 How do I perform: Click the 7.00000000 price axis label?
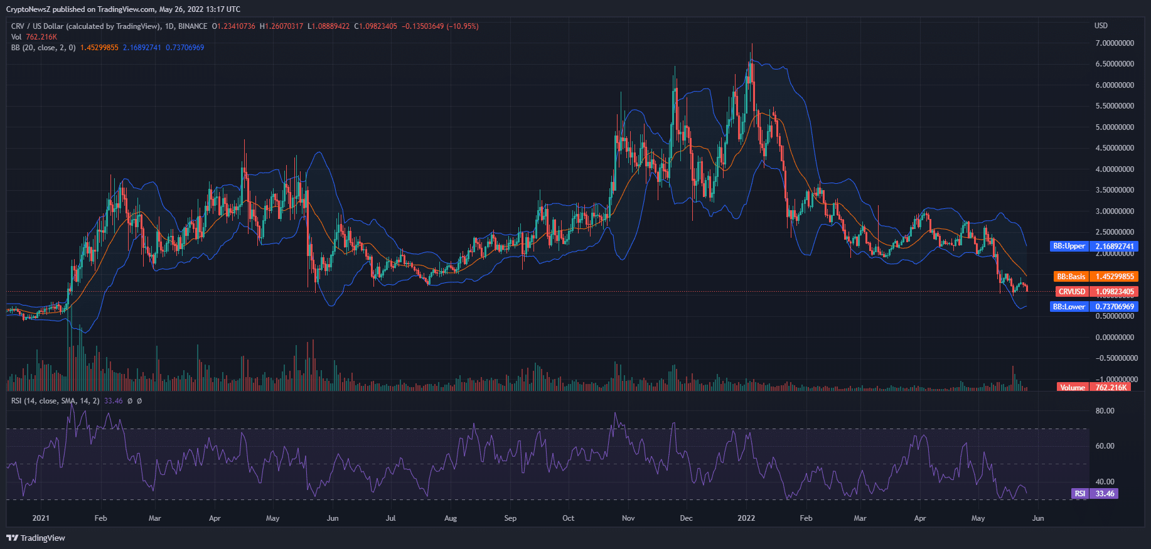coord(1115,43)
